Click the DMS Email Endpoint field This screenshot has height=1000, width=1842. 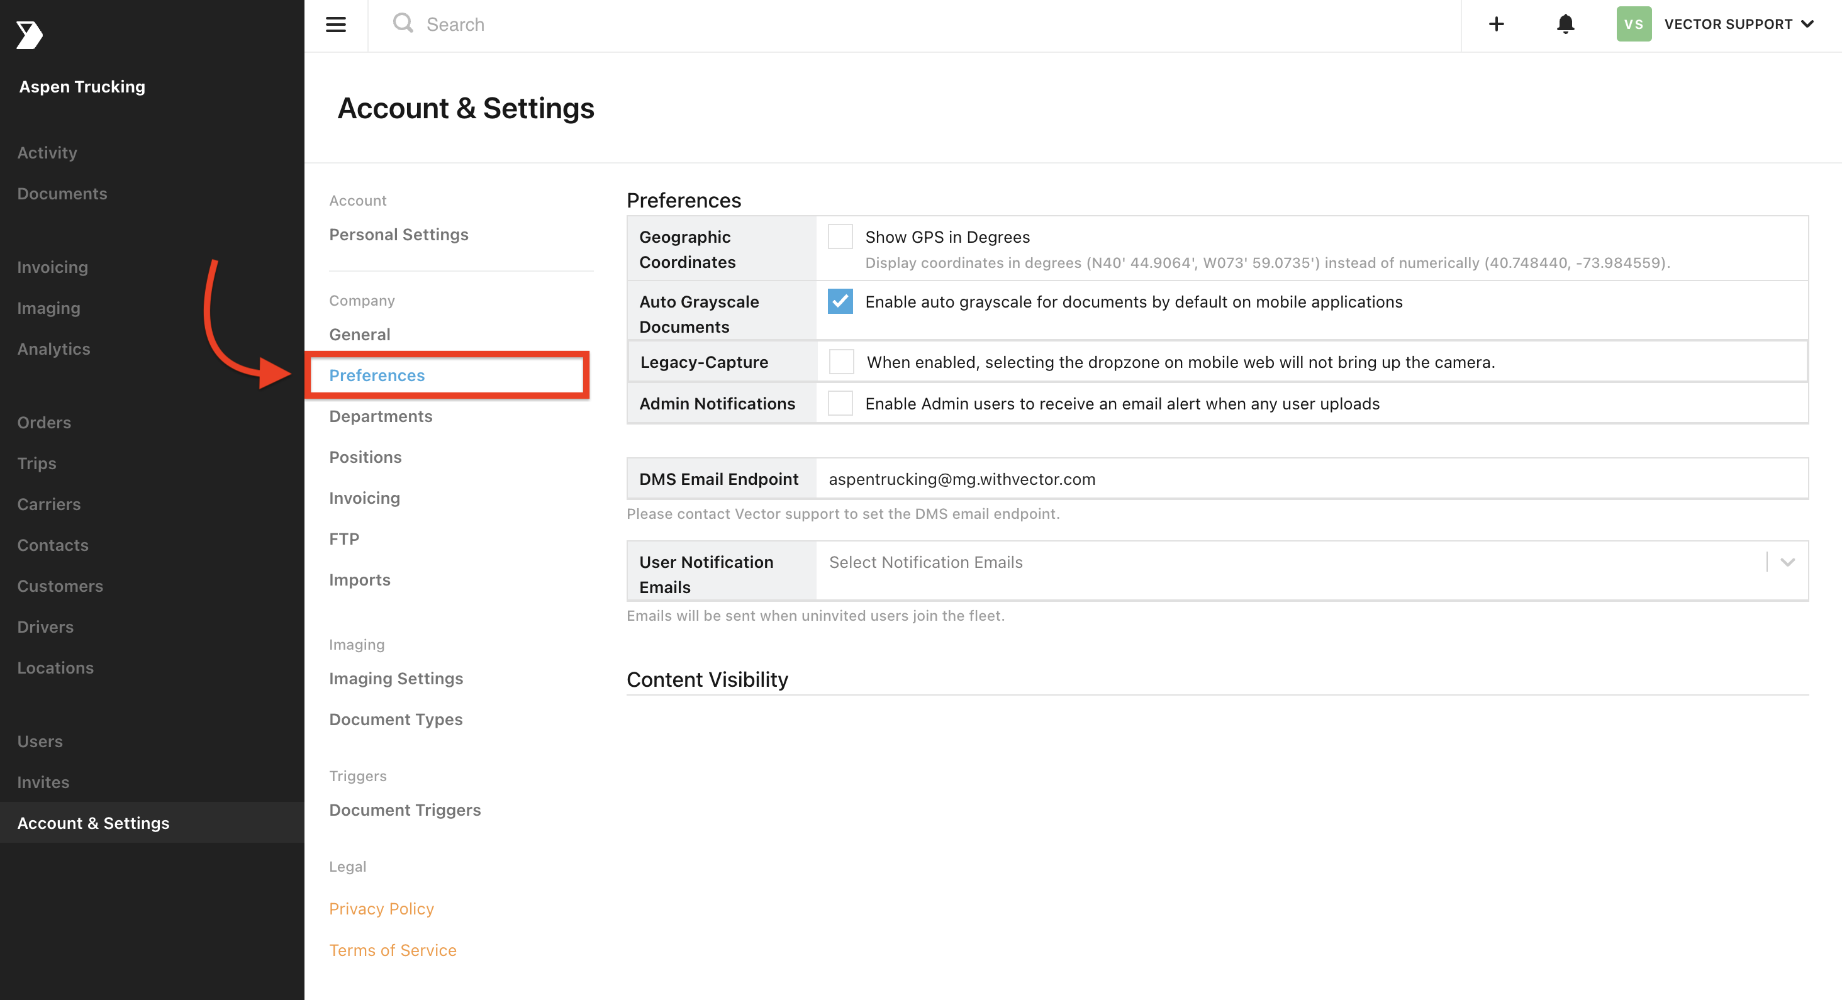[1312, 479]
